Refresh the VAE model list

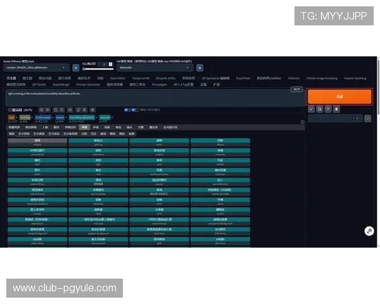tap(199, 67)
